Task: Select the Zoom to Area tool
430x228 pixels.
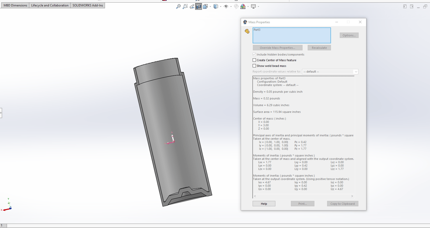Action: tap(185, 6)
